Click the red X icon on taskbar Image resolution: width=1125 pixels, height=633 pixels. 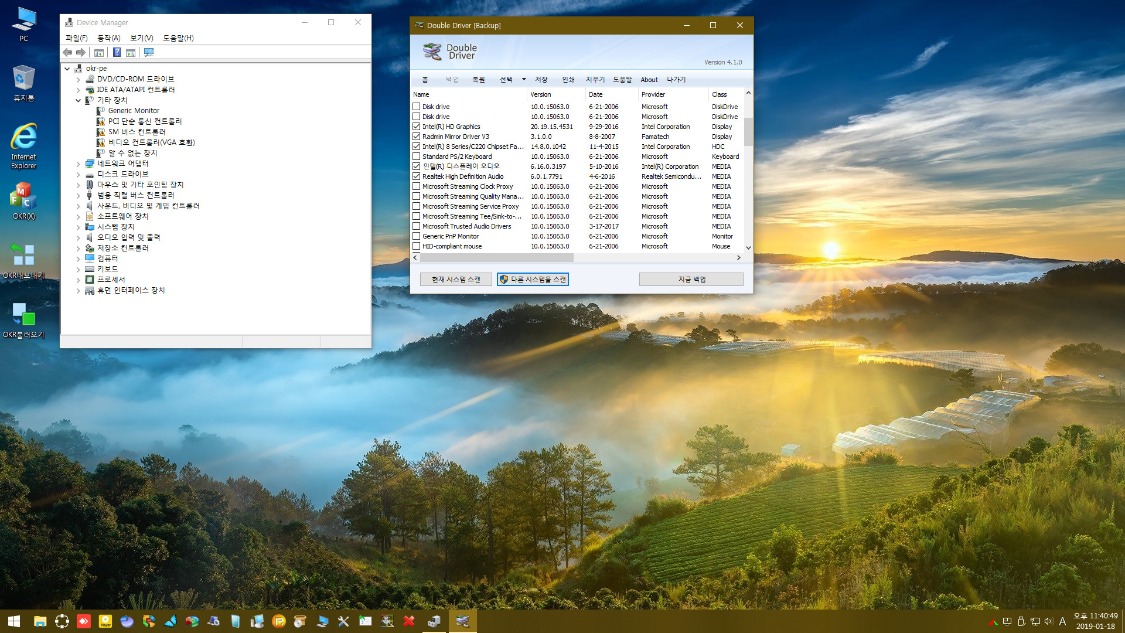click(409, 621)
